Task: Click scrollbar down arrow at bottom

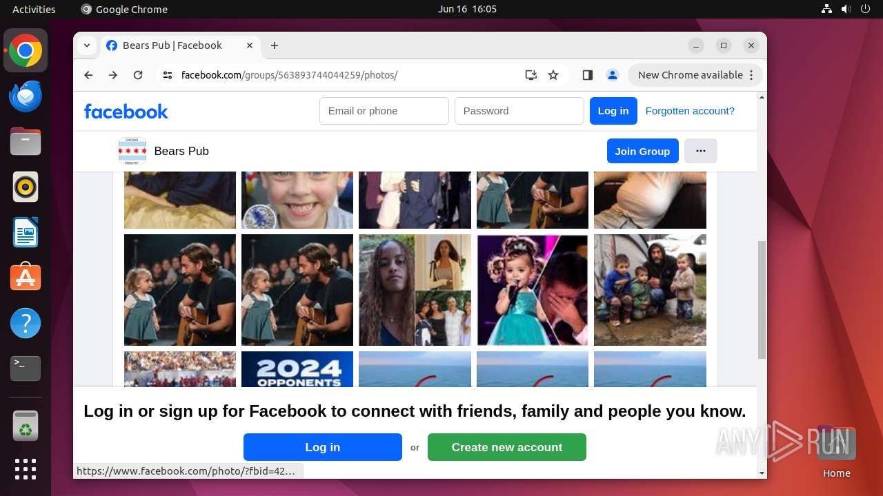Action: [762, 473]
